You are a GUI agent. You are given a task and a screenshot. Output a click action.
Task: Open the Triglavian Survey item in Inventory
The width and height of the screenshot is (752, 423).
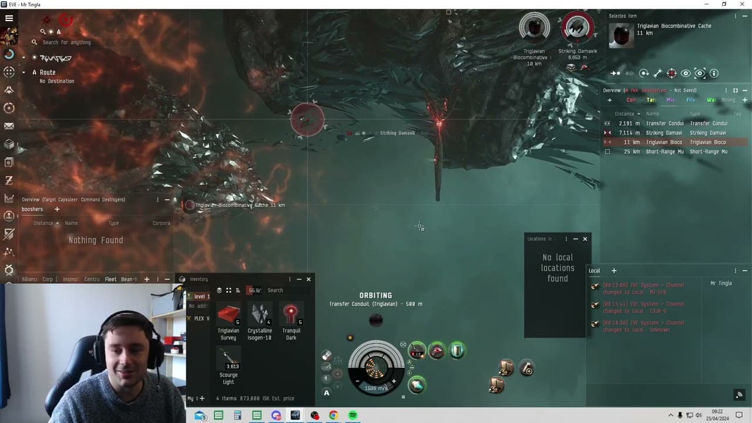click(x=229, y=322)
